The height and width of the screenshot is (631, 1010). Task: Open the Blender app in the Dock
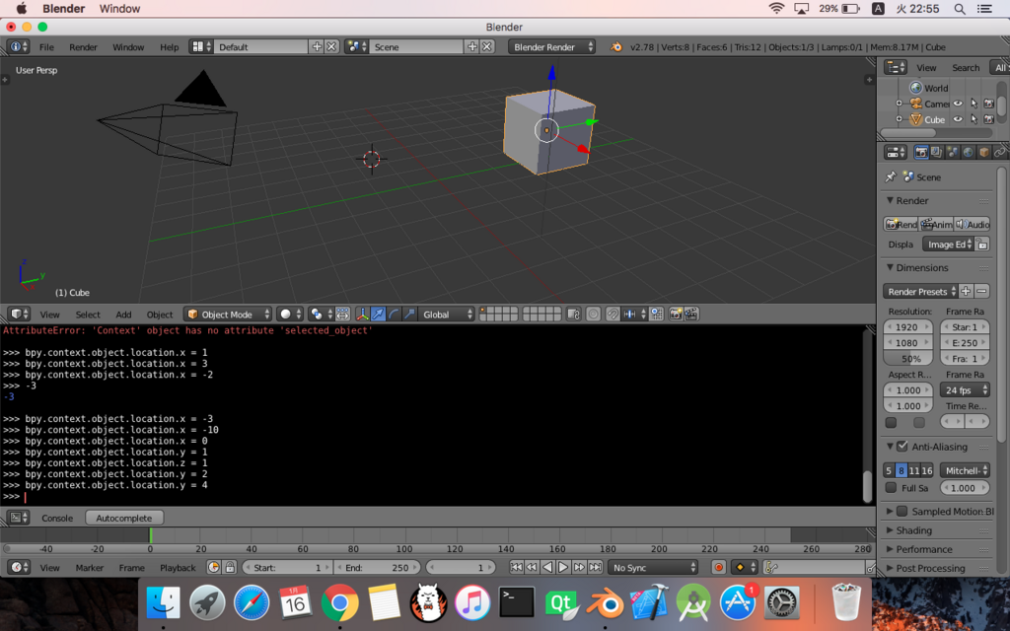tap(605, 603)
